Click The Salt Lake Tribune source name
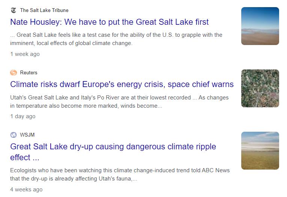 (x=44, y=10)
